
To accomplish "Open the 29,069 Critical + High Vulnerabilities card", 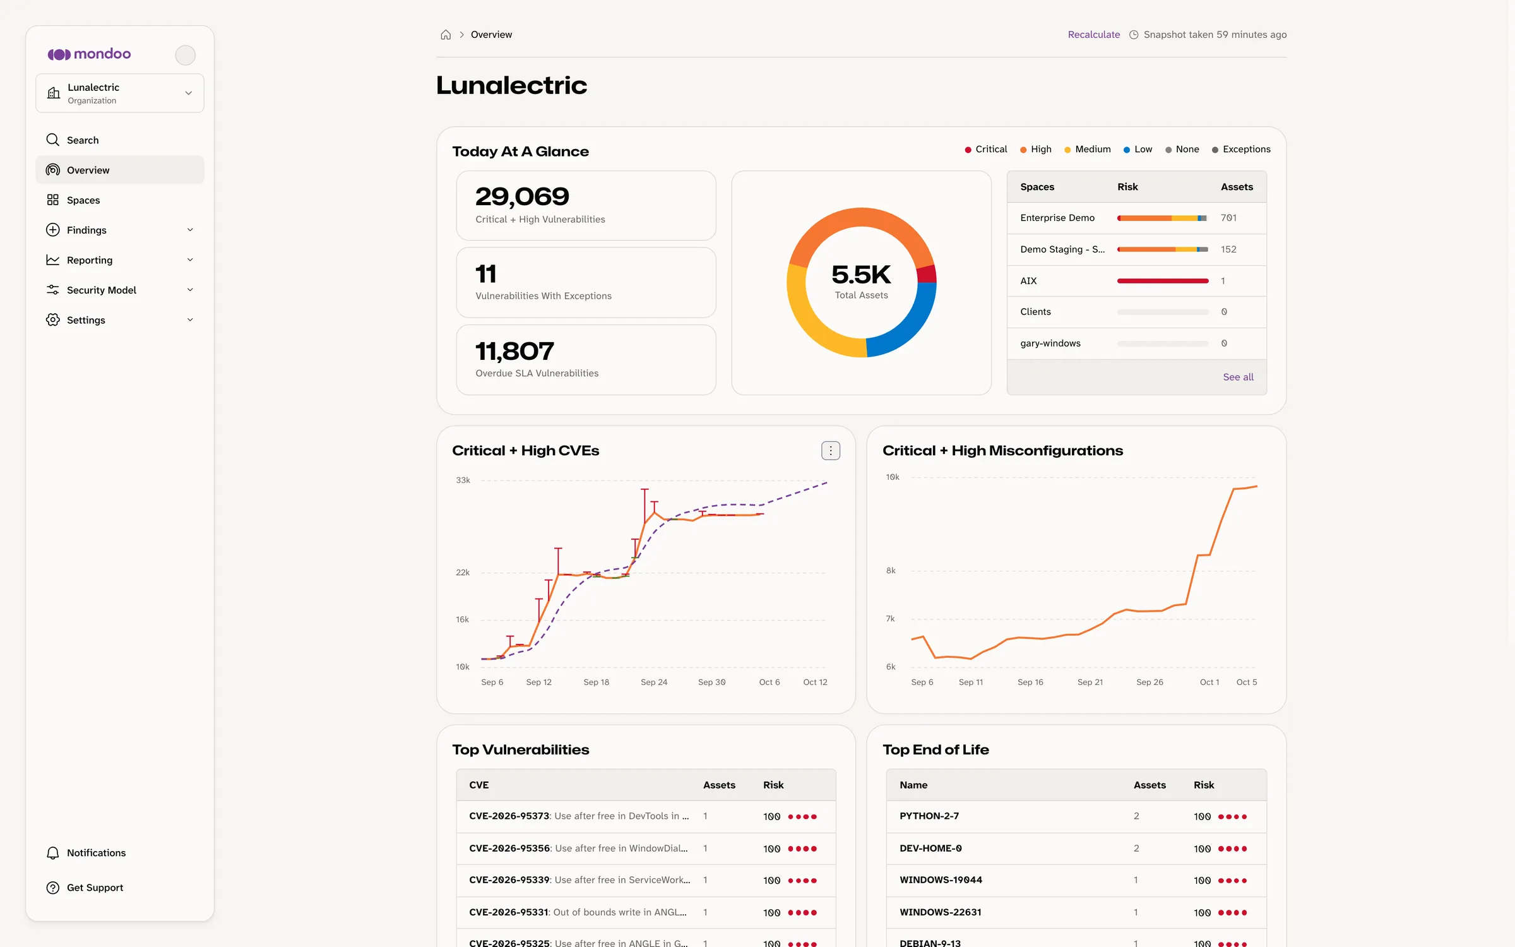I will click(586, 206).
